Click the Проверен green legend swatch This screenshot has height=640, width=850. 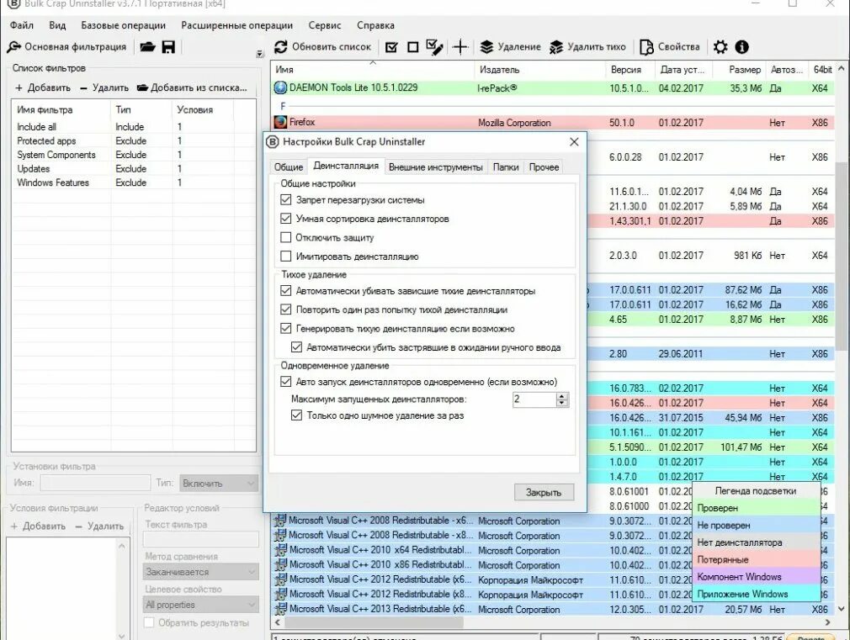pyautogui.click(x=757, y=508)
